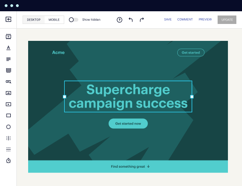Click the Save link
This screenshot has width=242, height=186.
pos(168,20)
